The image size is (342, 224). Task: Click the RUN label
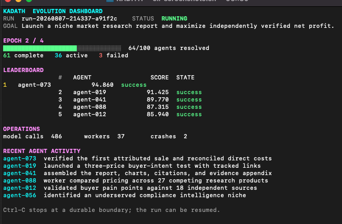pos(9,18)
